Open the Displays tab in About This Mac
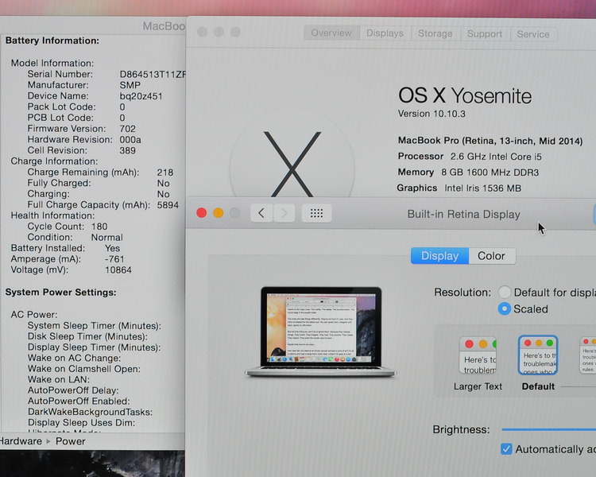The width and height of the screenshot is (596, 477). (385, 33)
